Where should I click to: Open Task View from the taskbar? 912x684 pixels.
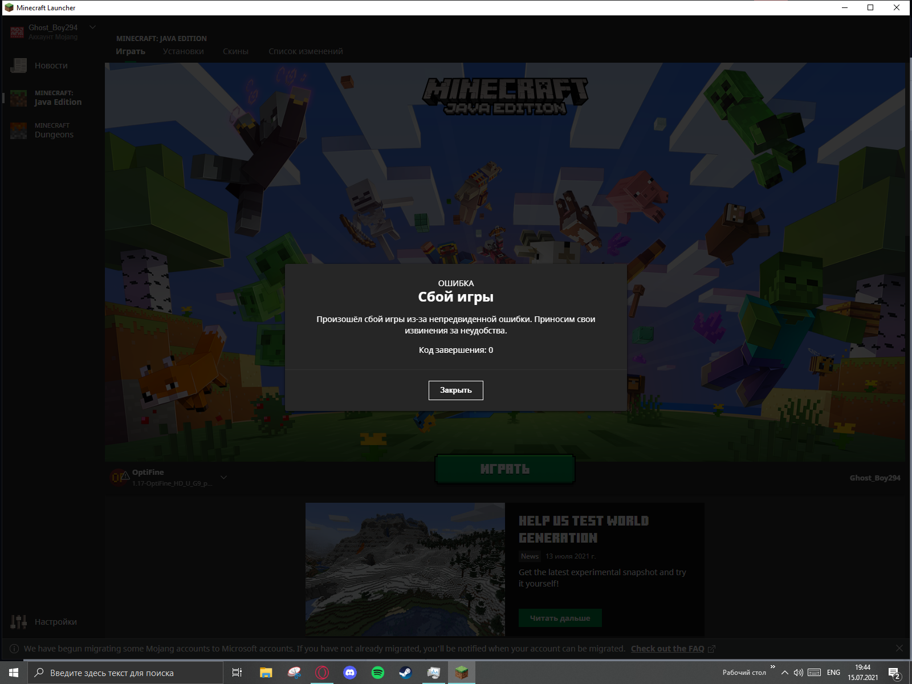(x=237, y=673)
